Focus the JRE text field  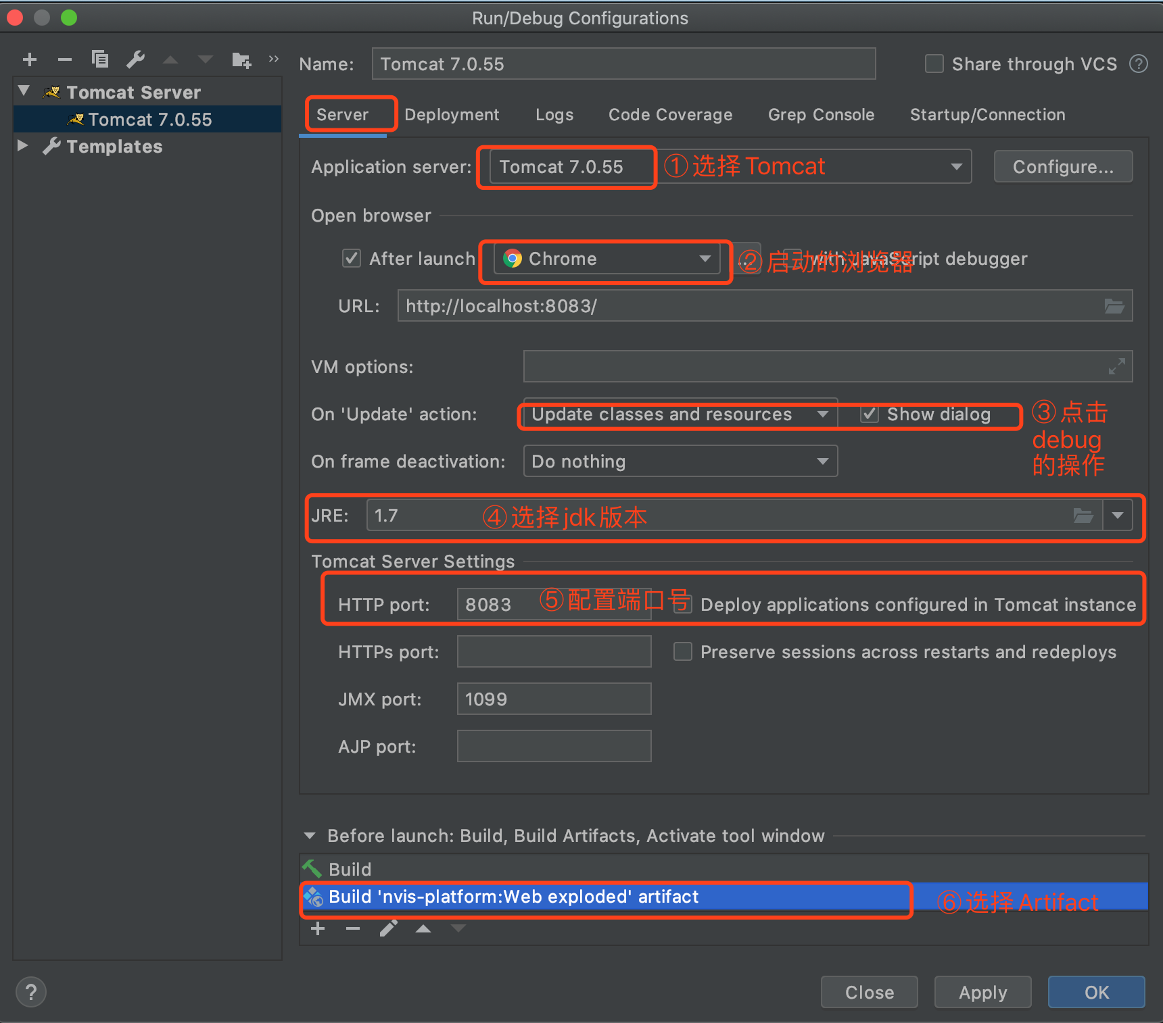pyautogui.click(x=734, y=516)
